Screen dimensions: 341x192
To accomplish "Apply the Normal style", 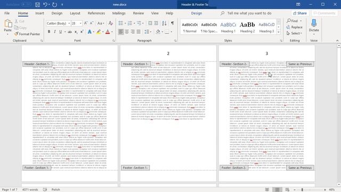I will 190,27.
